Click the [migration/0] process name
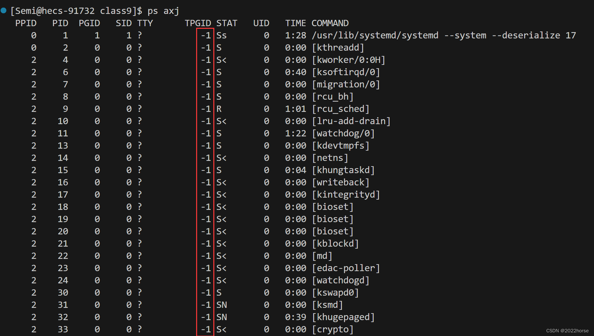This screenshot has width=594, height=336. click(x=346, y=84)
